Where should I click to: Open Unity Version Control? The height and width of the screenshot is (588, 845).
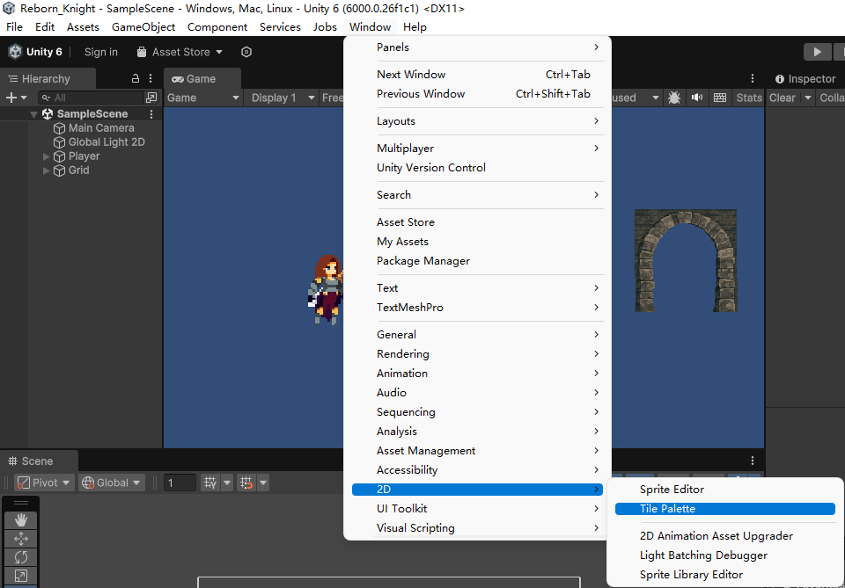pos(477,168)
